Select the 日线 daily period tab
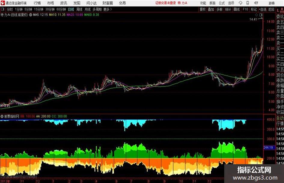The width and height of the screenshot is (284, 183). coord(71,9)
